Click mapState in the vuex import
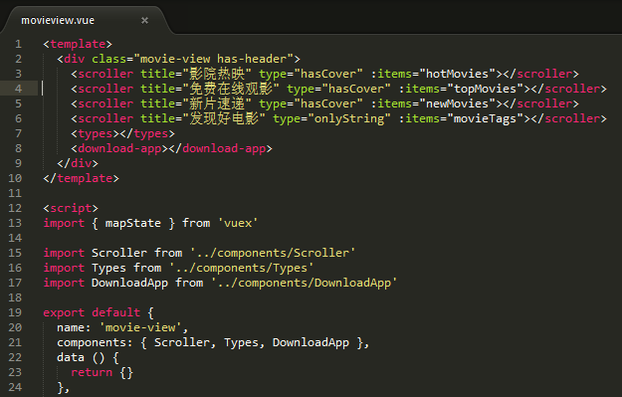This screenshot has width=622, height=397. coord(133,223)
